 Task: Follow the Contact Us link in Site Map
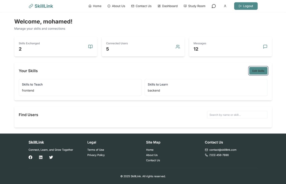[153, 160]
